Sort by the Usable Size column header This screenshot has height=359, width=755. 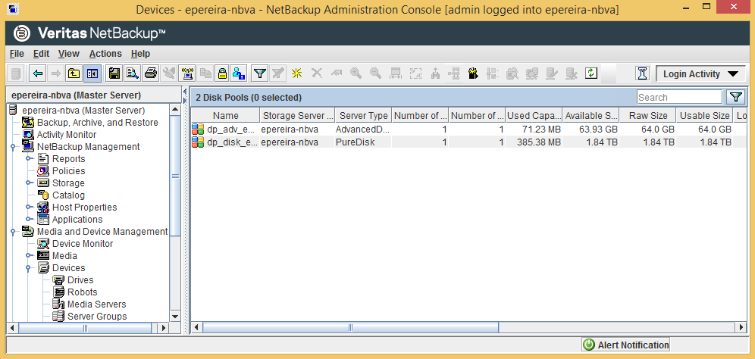click(x=704, y=115)
